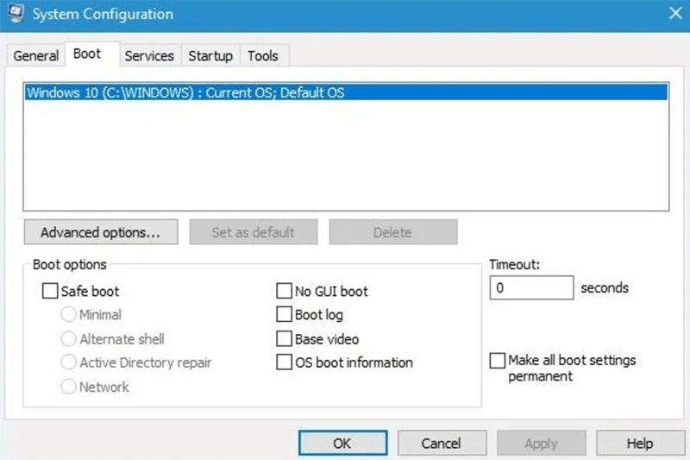Screen dimensions: 690x460
Task: Close the System Configuration window
Action: coord(673,13)
